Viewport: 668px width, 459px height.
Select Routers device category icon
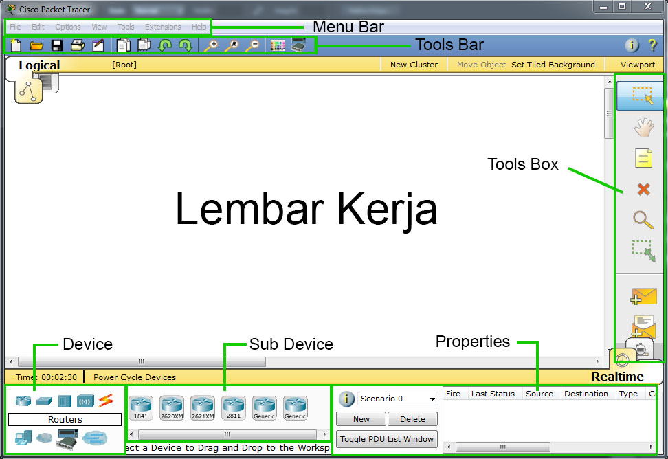[23, 400]
